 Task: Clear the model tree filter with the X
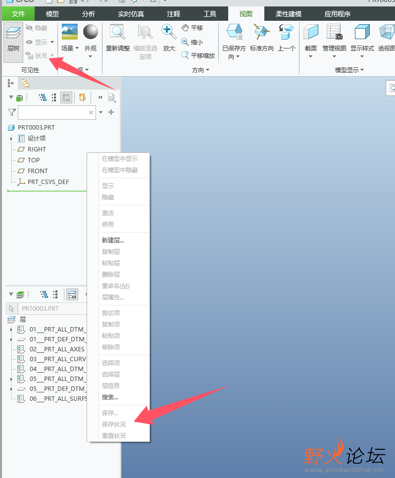point(91,112)
